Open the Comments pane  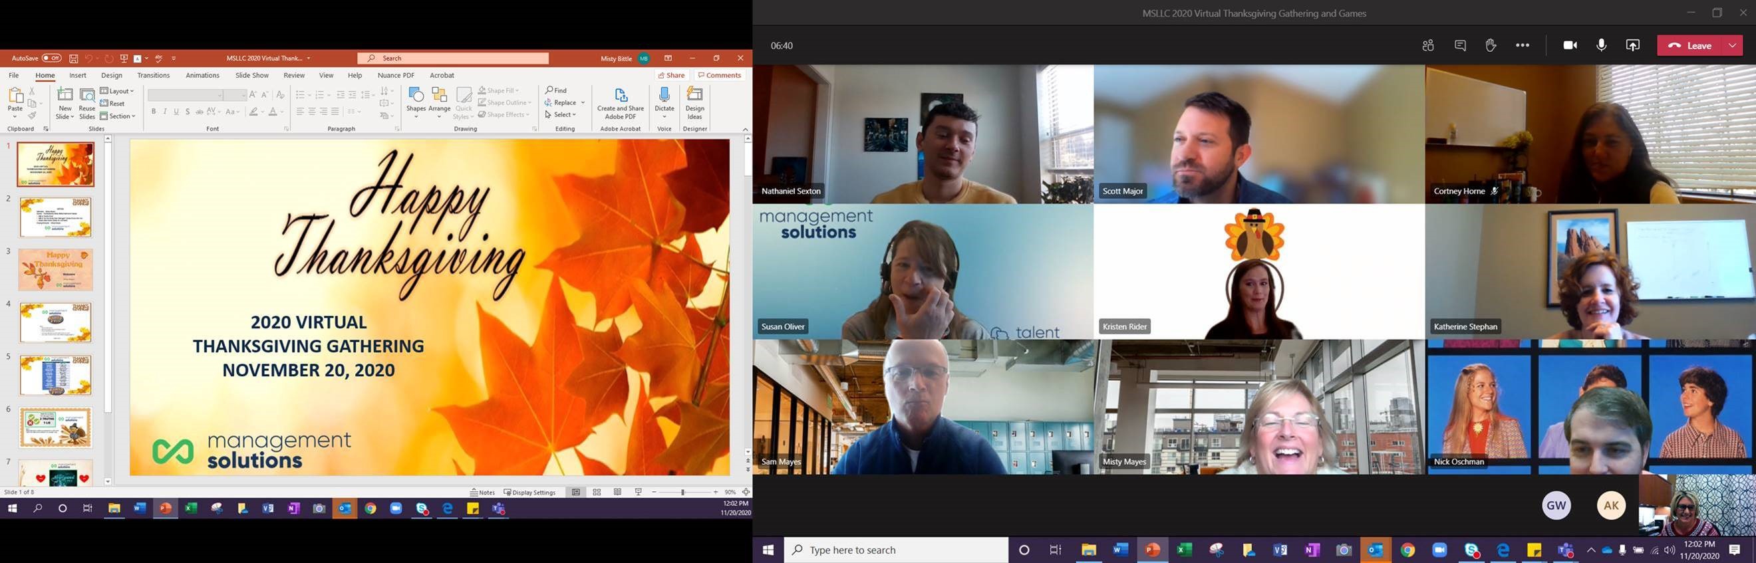point(719,76)
